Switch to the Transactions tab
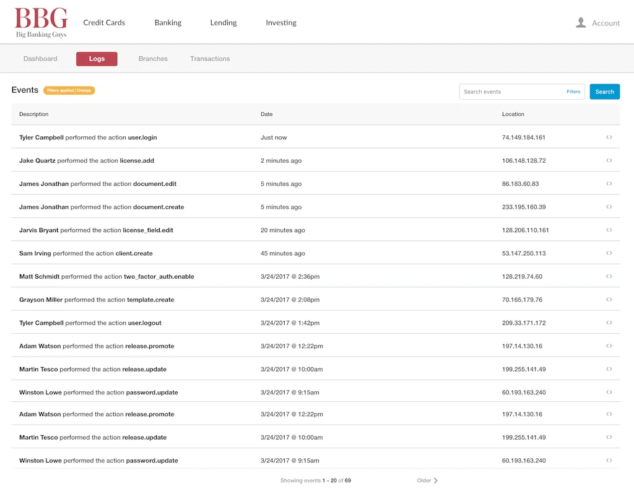 click(210, 58)
